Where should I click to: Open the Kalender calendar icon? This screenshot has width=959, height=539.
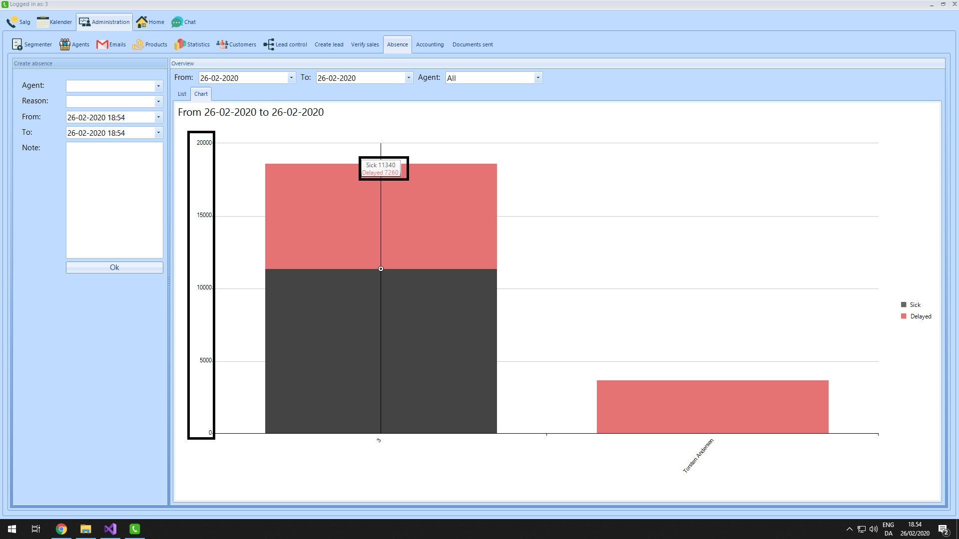43,22
